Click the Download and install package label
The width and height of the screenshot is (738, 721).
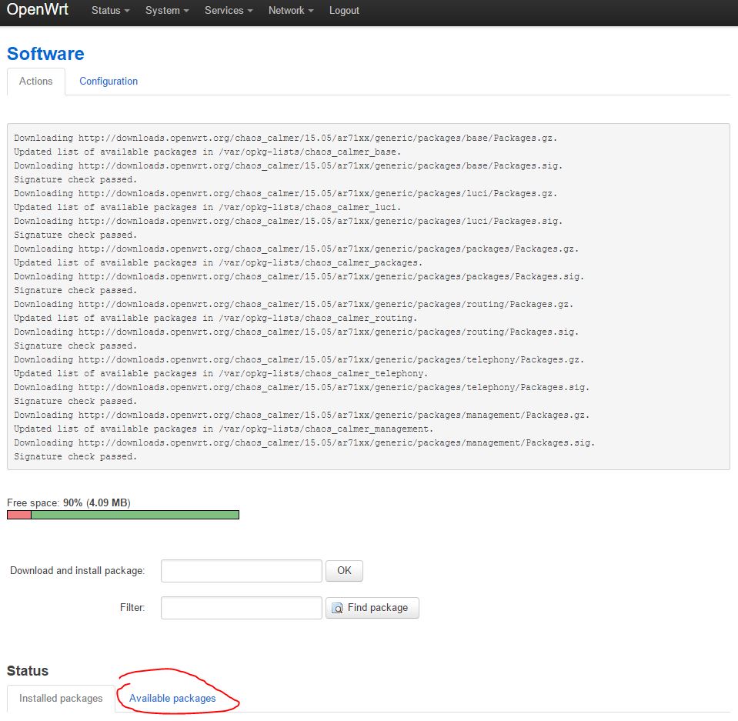(77, 570)
